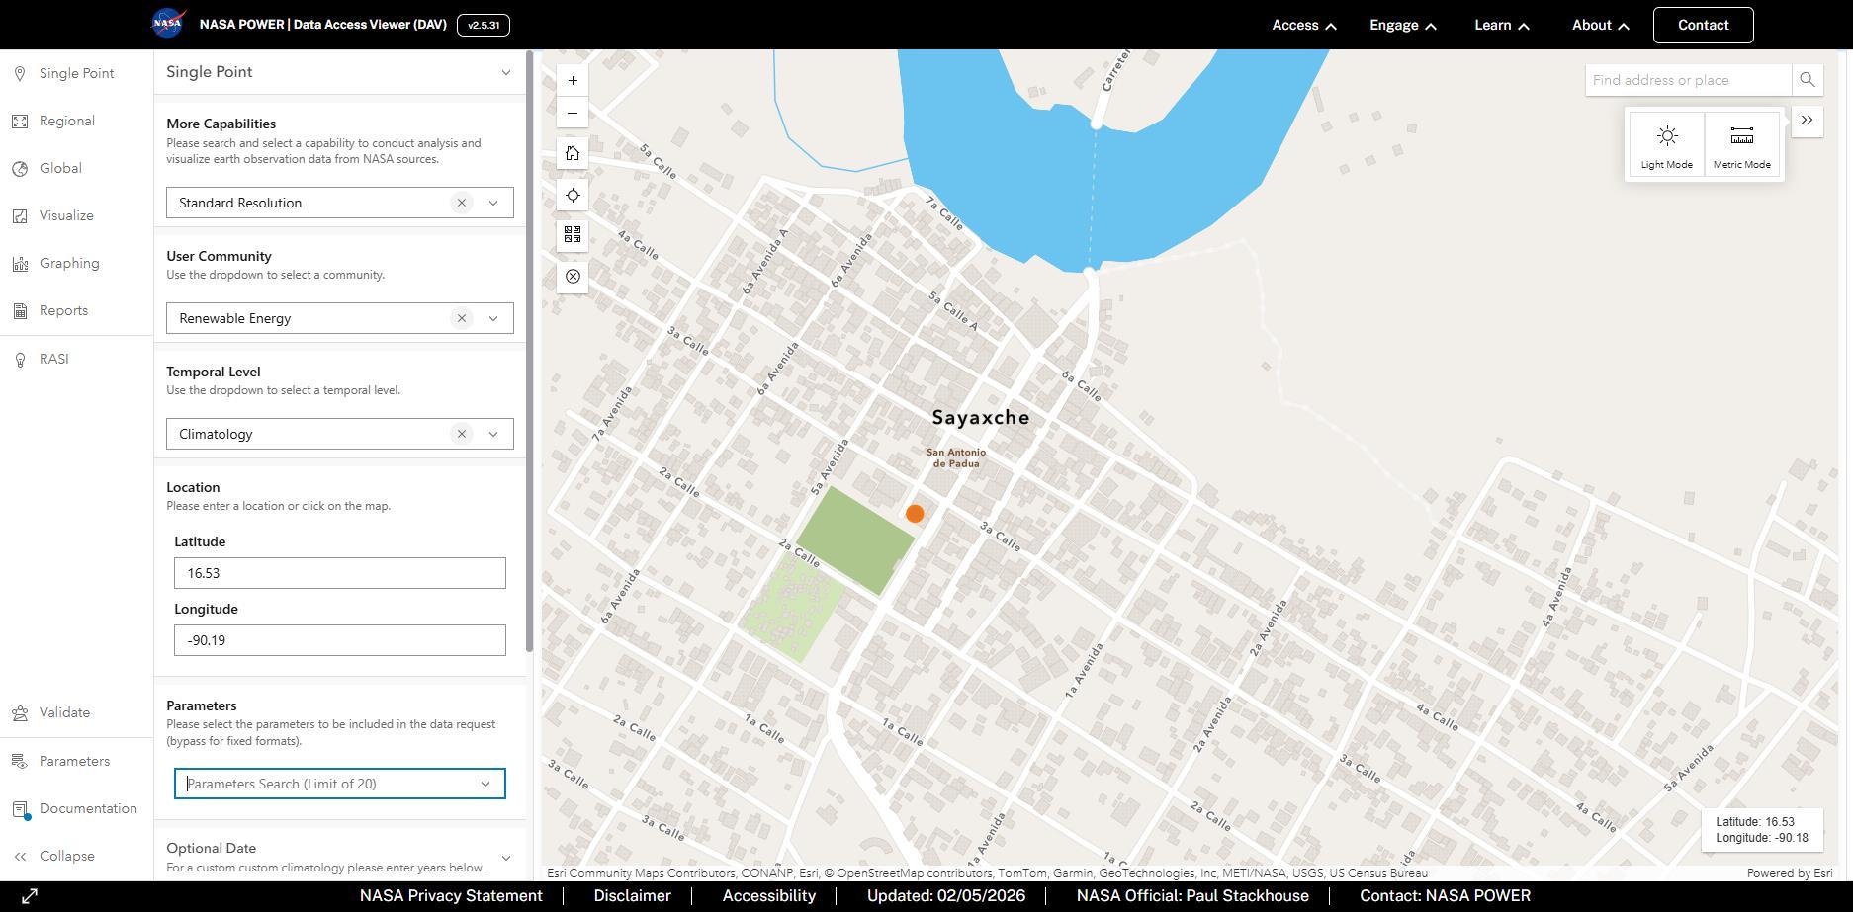Click the NASA POWER Data Access Viewer title
Screen dimensions: 1853x912
point(322,25)
